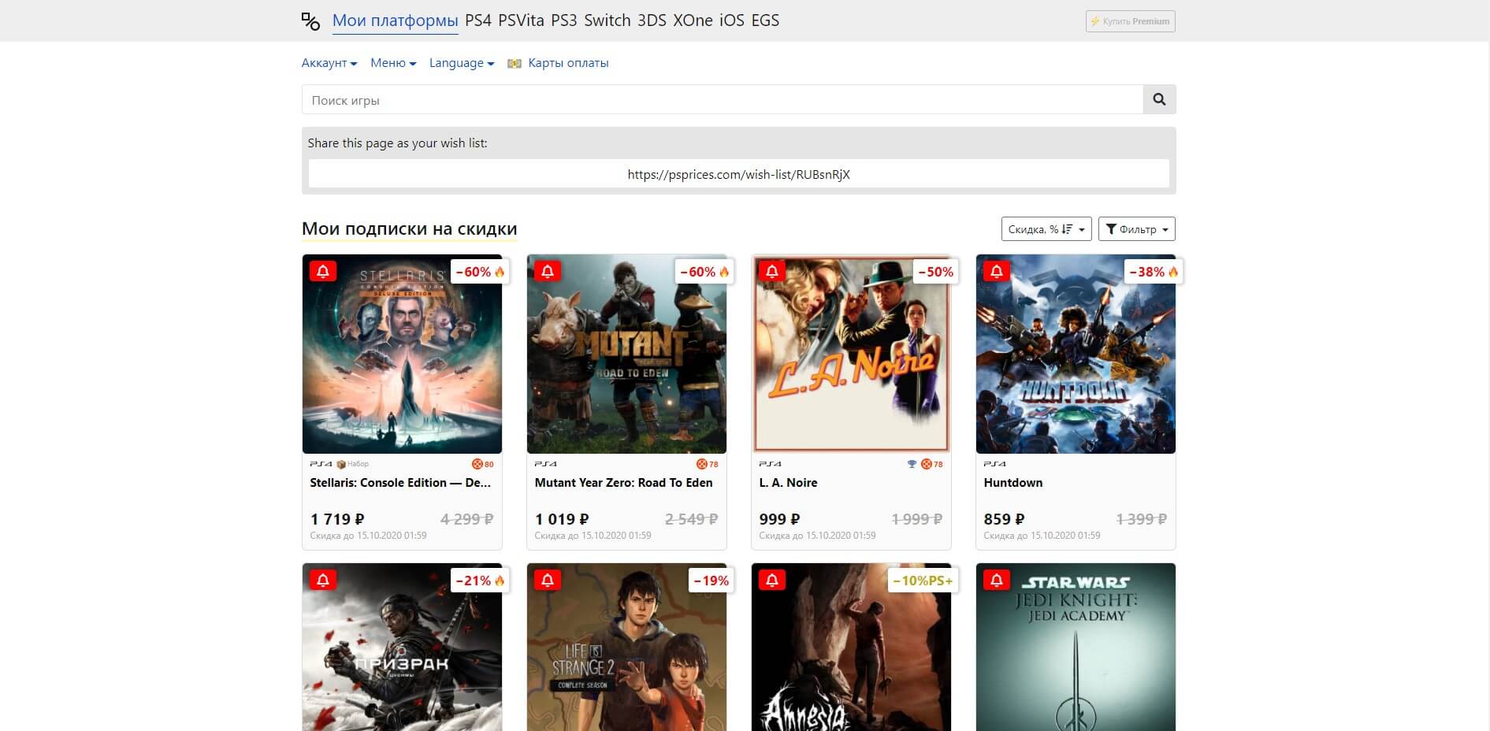Click the bundle box icon on Stellaris card

pos(341,464)
